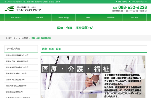Click the サービス内容 sidebar heading
The image size is (151, 98).
(x=21, y=49)
